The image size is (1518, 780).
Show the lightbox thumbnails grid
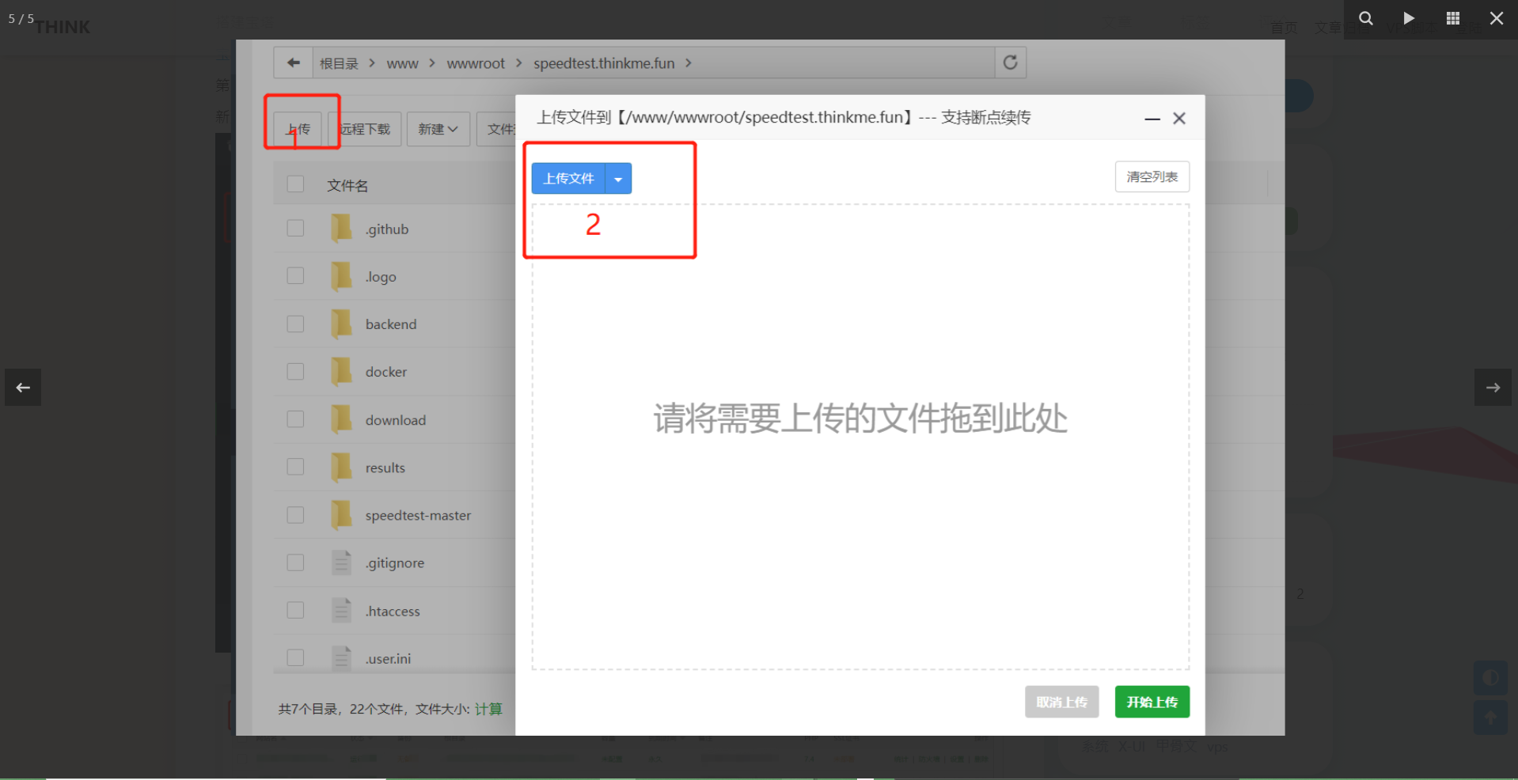[1453, 18]
